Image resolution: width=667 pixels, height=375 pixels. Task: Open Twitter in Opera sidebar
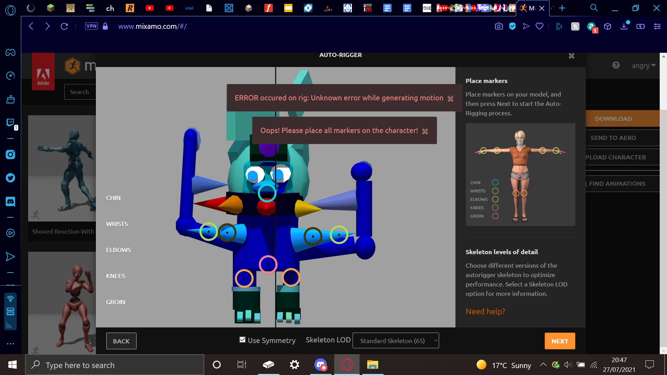tap(10, 178)
